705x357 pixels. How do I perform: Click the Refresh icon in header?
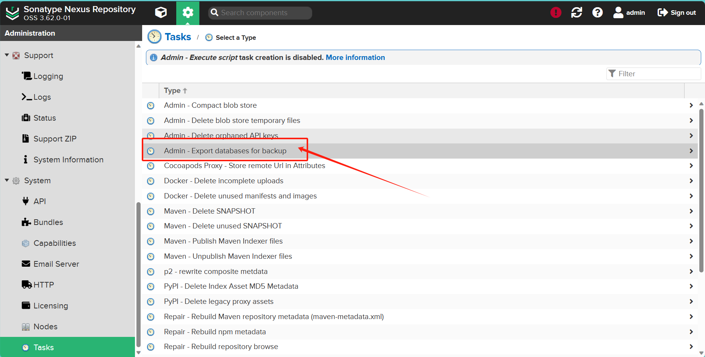pos(577,13)
